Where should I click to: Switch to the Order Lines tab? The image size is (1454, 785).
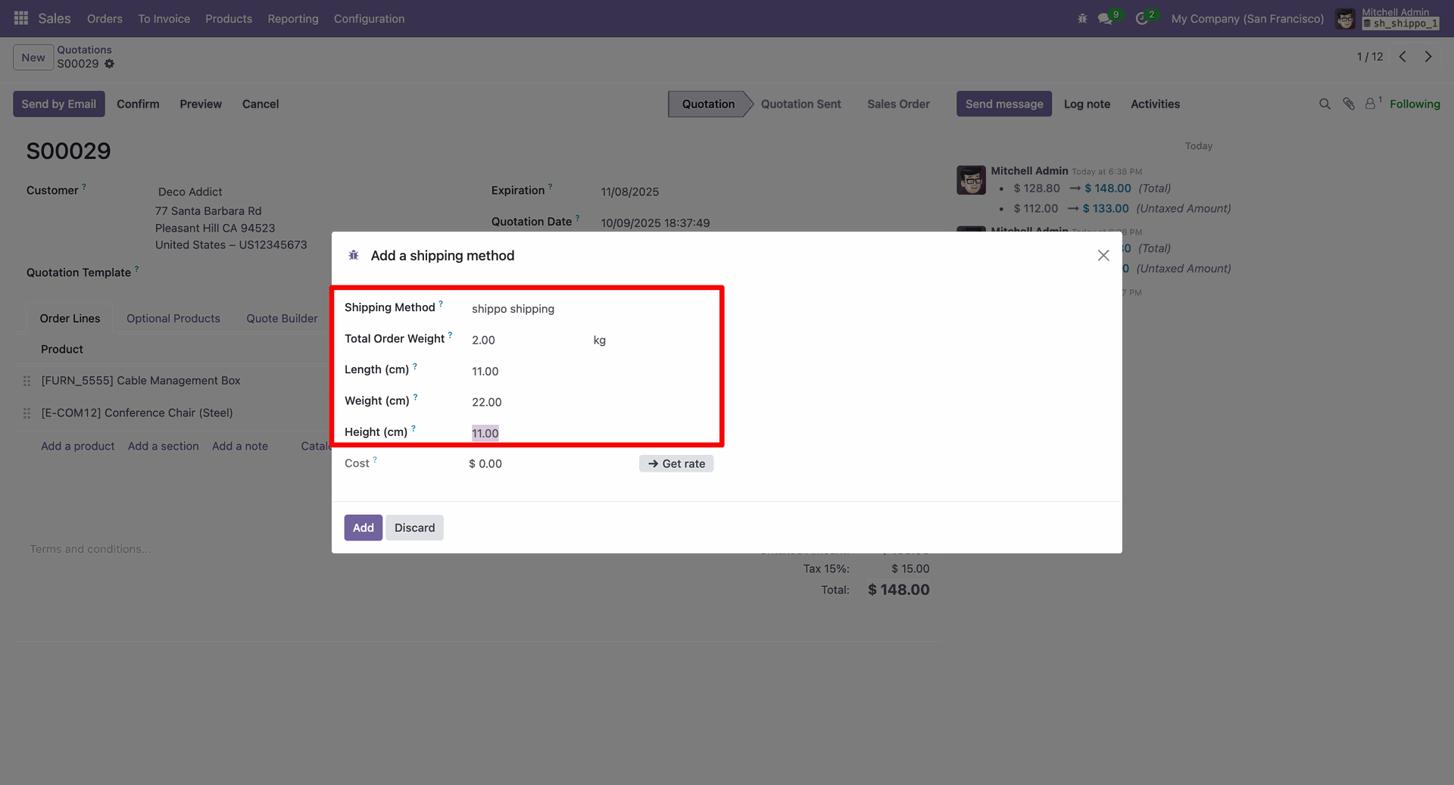pyautogui.click(x=70, y=319)
